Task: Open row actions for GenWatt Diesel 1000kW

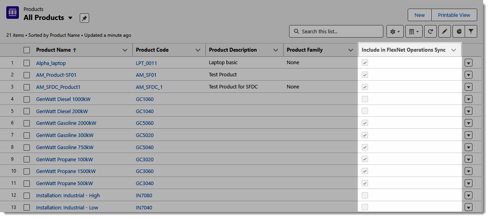Action: pos(468,99)
